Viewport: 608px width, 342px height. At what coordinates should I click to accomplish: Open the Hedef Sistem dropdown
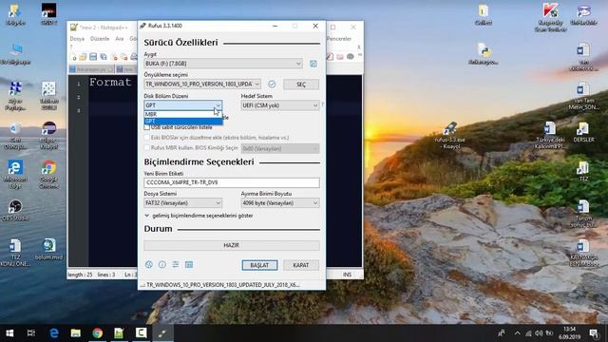coord(280,105)
